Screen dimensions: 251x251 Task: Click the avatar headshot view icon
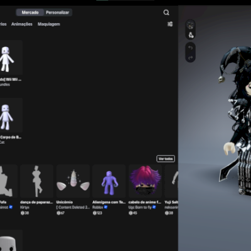[190, 25]
